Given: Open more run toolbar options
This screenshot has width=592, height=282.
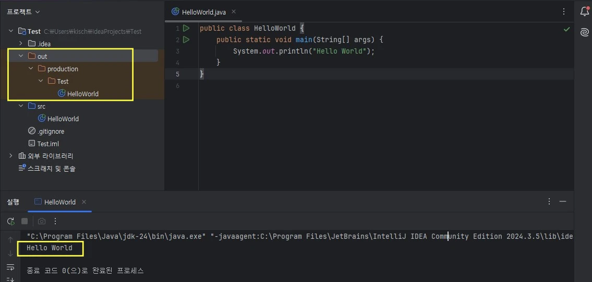Looking at the screenshot, I should [x=55, y=221].
